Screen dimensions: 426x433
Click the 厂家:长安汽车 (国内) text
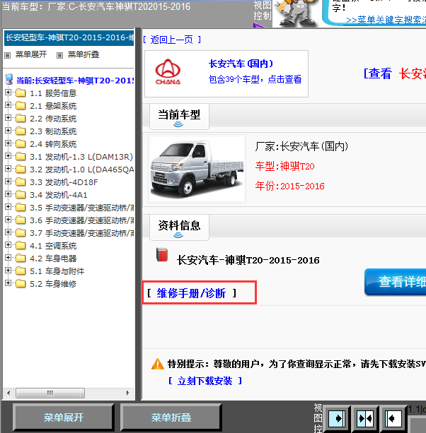(301, 146)
